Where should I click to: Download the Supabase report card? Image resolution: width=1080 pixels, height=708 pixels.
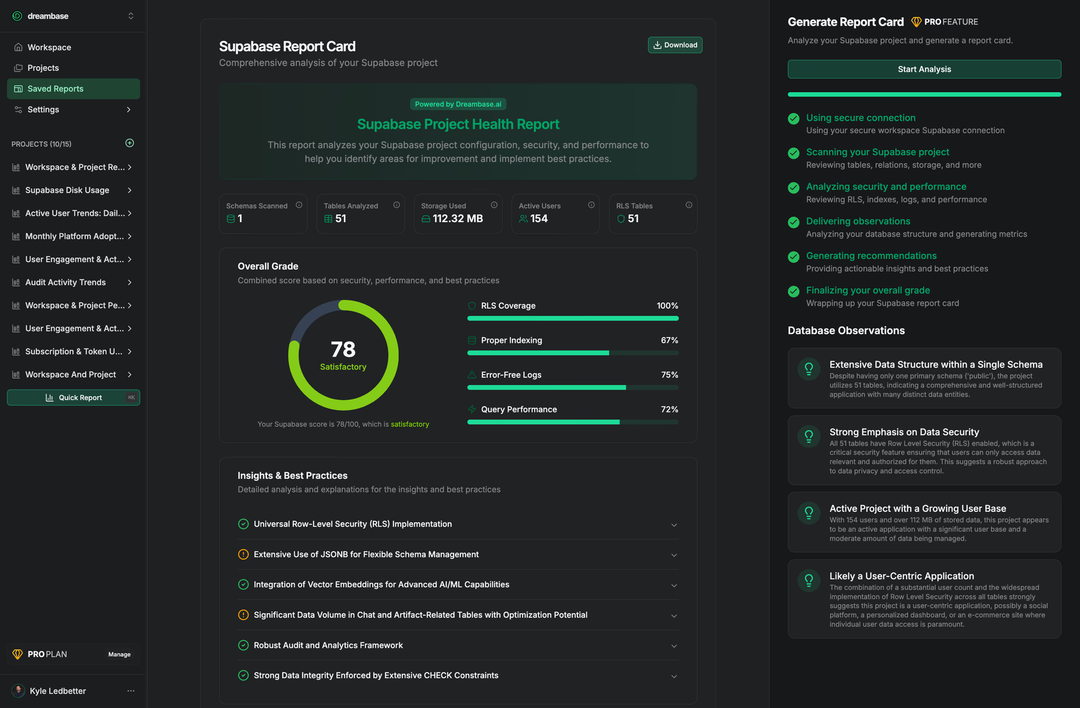pos(674,45)
